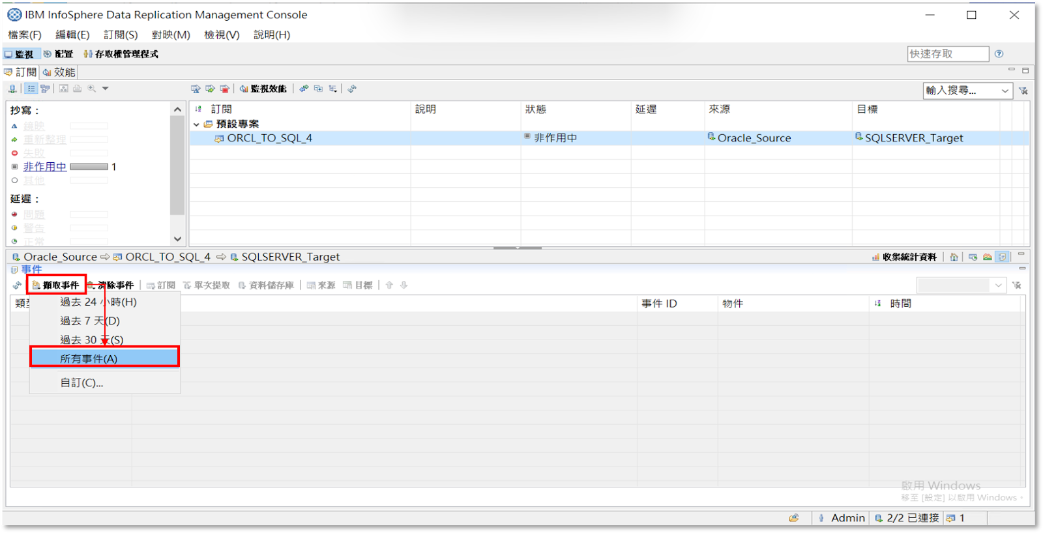Viewport: 1043px width, 533px height.
Task: Click the blue double-arrow icon after 監視效能
Action: coord(304,89)
